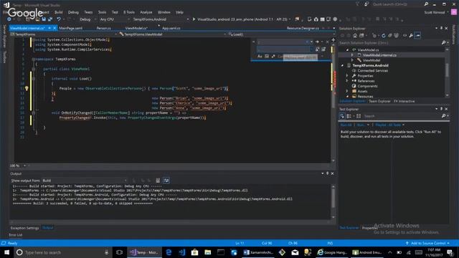Click the Solution Explorer search magnifier icon

(443, 43)
